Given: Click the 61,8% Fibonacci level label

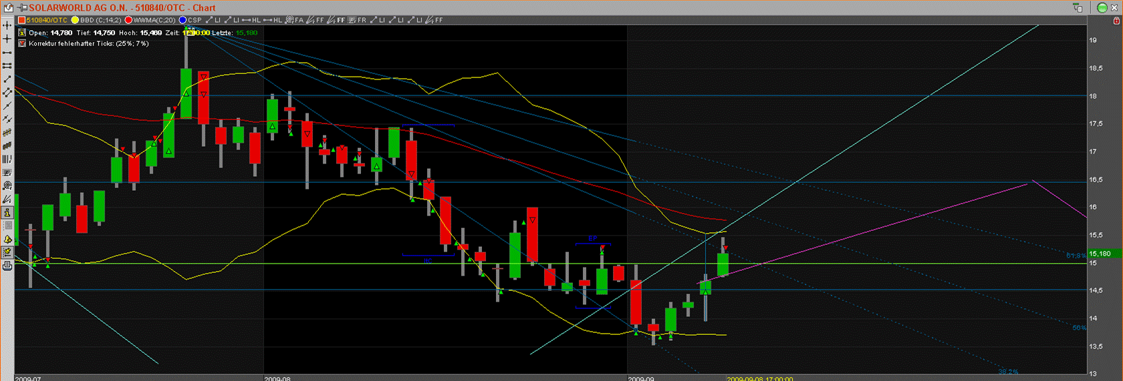Looking at the screenshot, I should [1076, 256].
